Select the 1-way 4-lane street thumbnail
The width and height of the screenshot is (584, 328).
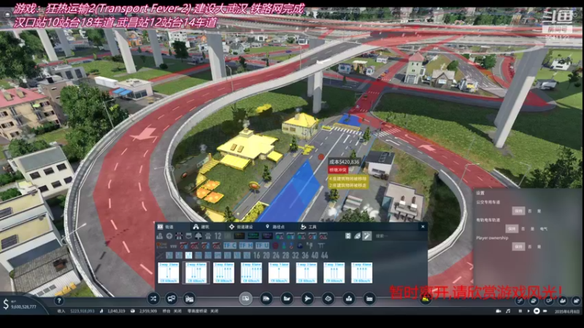pos(361,273)
